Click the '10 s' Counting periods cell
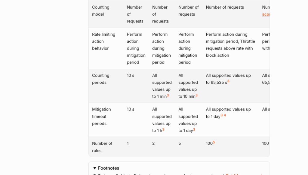Viewport: 308px width, 175px height. click(131, 75)
